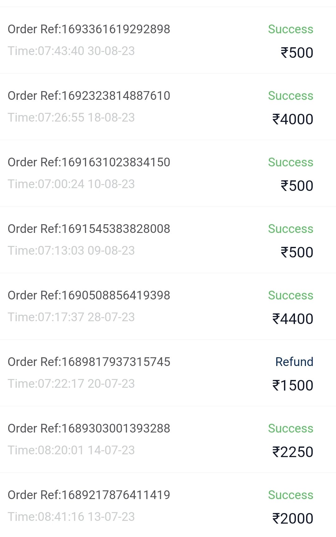Tap Success status of 30-08-23 order
336x537 pixels.
point(291,29)
